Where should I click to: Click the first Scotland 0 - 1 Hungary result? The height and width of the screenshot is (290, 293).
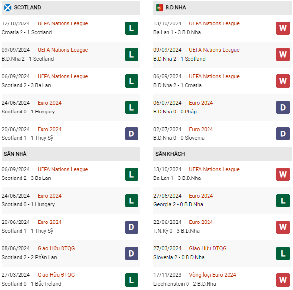pyautogui.click(x=28, y=112)
